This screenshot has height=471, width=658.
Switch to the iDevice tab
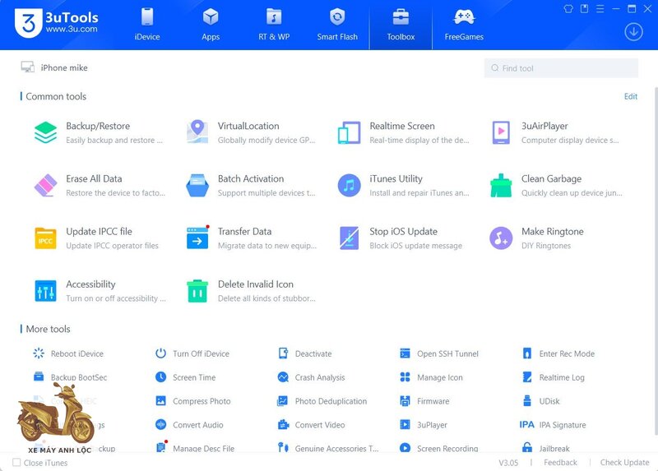tap(147, 25)
